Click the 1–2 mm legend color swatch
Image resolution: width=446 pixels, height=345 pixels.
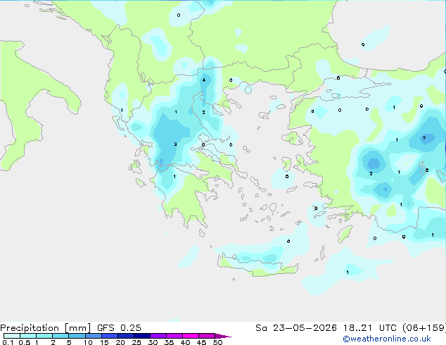pos(44,336)
